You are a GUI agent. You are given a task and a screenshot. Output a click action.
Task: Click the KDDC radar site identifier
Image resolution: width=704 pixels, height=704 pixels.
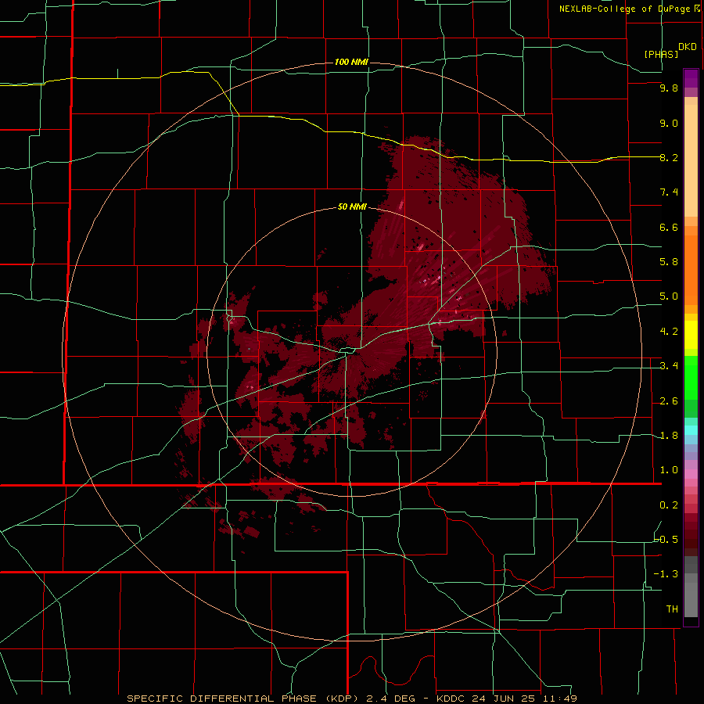click(x=451, y=699)
